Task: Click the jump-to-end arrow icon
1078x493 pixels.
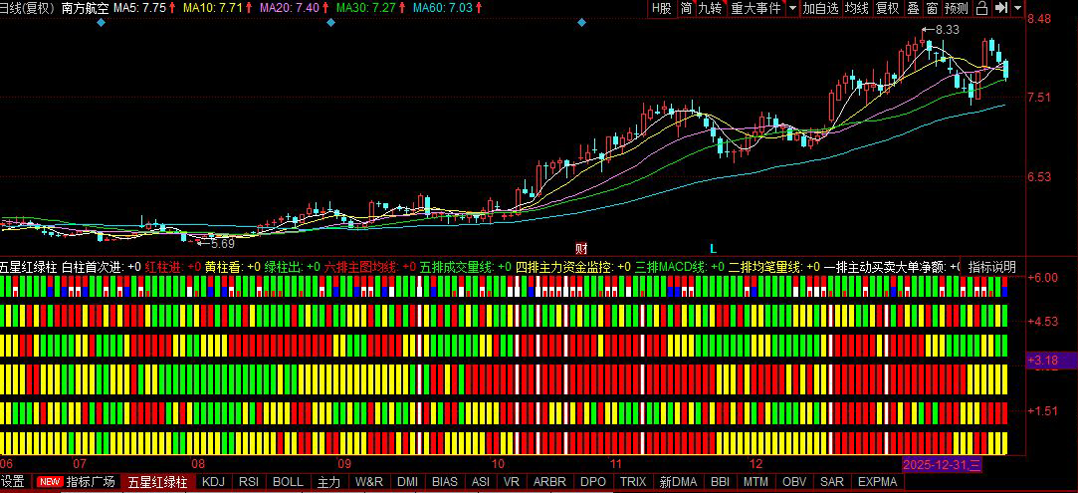Action: 1001,8
